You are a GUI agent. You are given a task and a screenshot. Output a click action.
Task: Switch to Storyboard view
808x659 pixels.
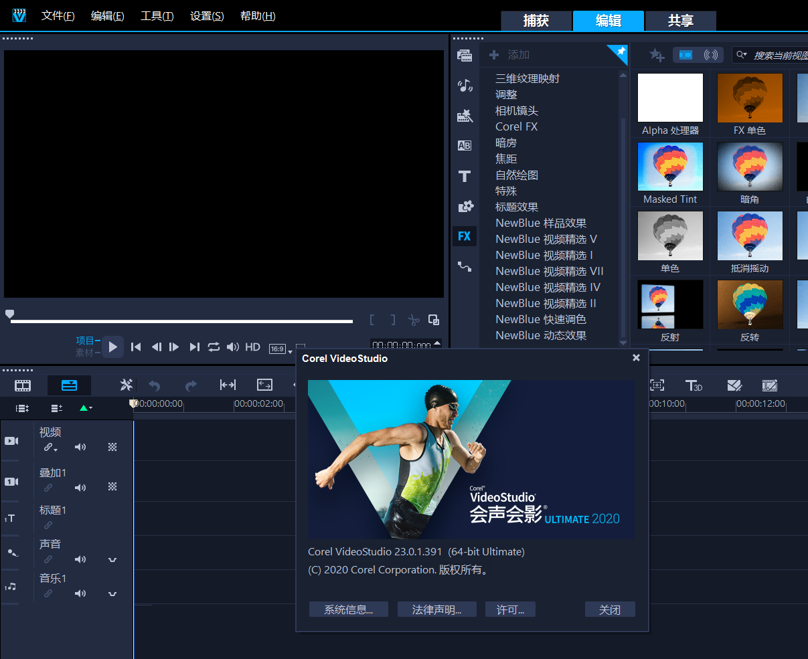pyautogui.click(x=23, y=385)
